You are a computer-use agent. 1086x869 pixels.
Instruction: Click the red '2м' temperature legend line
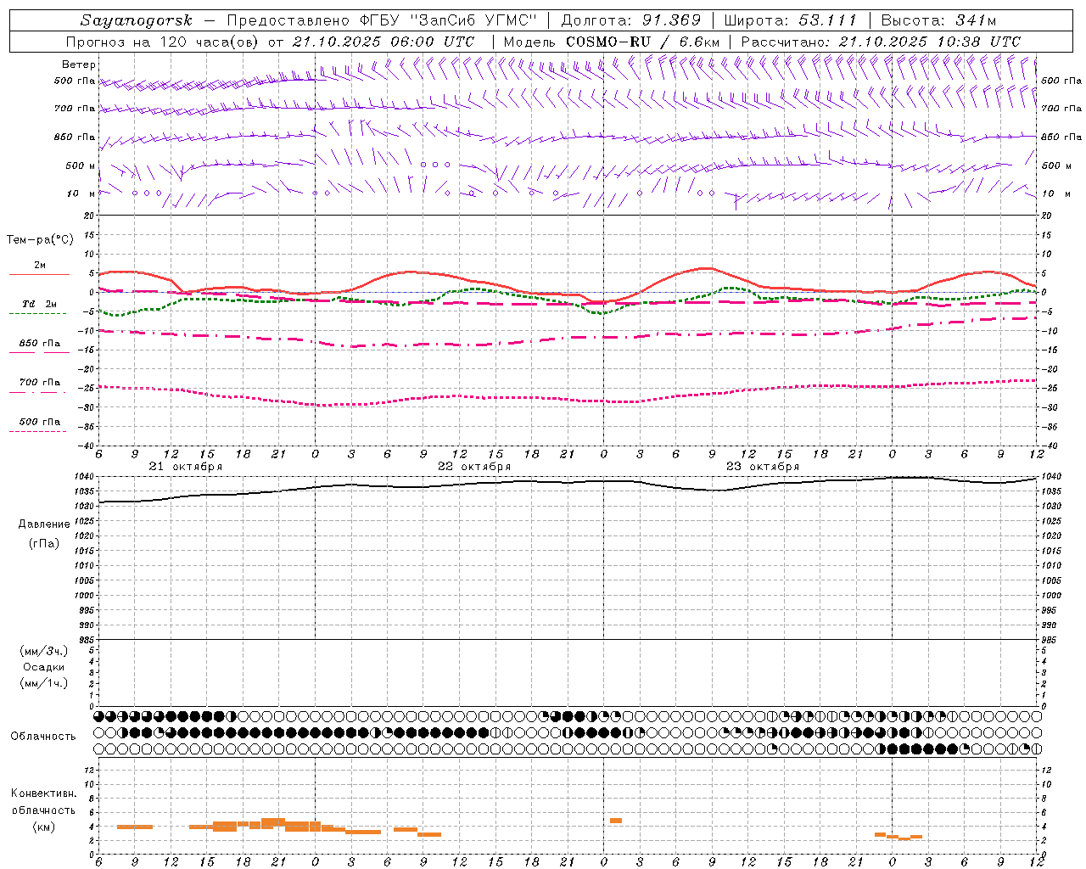pyautogui.click(x=39, y=274)
